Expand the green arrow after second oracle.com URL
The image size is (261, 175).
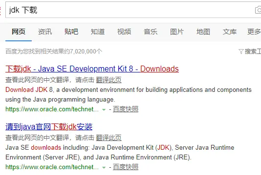pyautogui.click(x=104, y=167)
